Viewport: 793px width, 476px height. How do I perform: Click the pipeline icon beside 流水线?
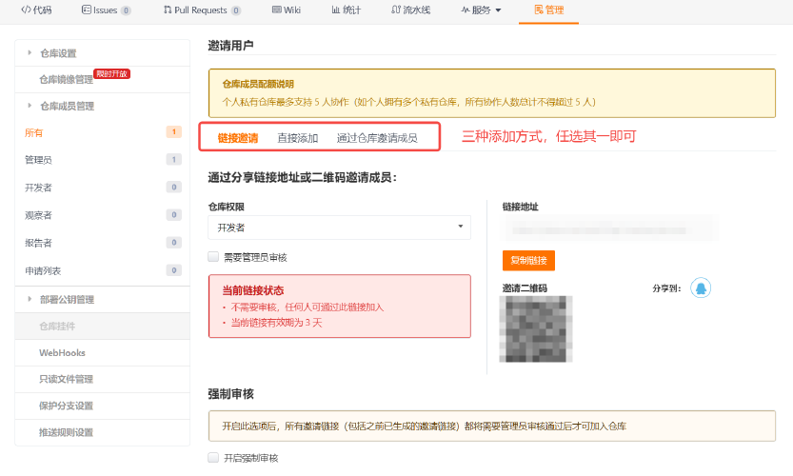396,10
